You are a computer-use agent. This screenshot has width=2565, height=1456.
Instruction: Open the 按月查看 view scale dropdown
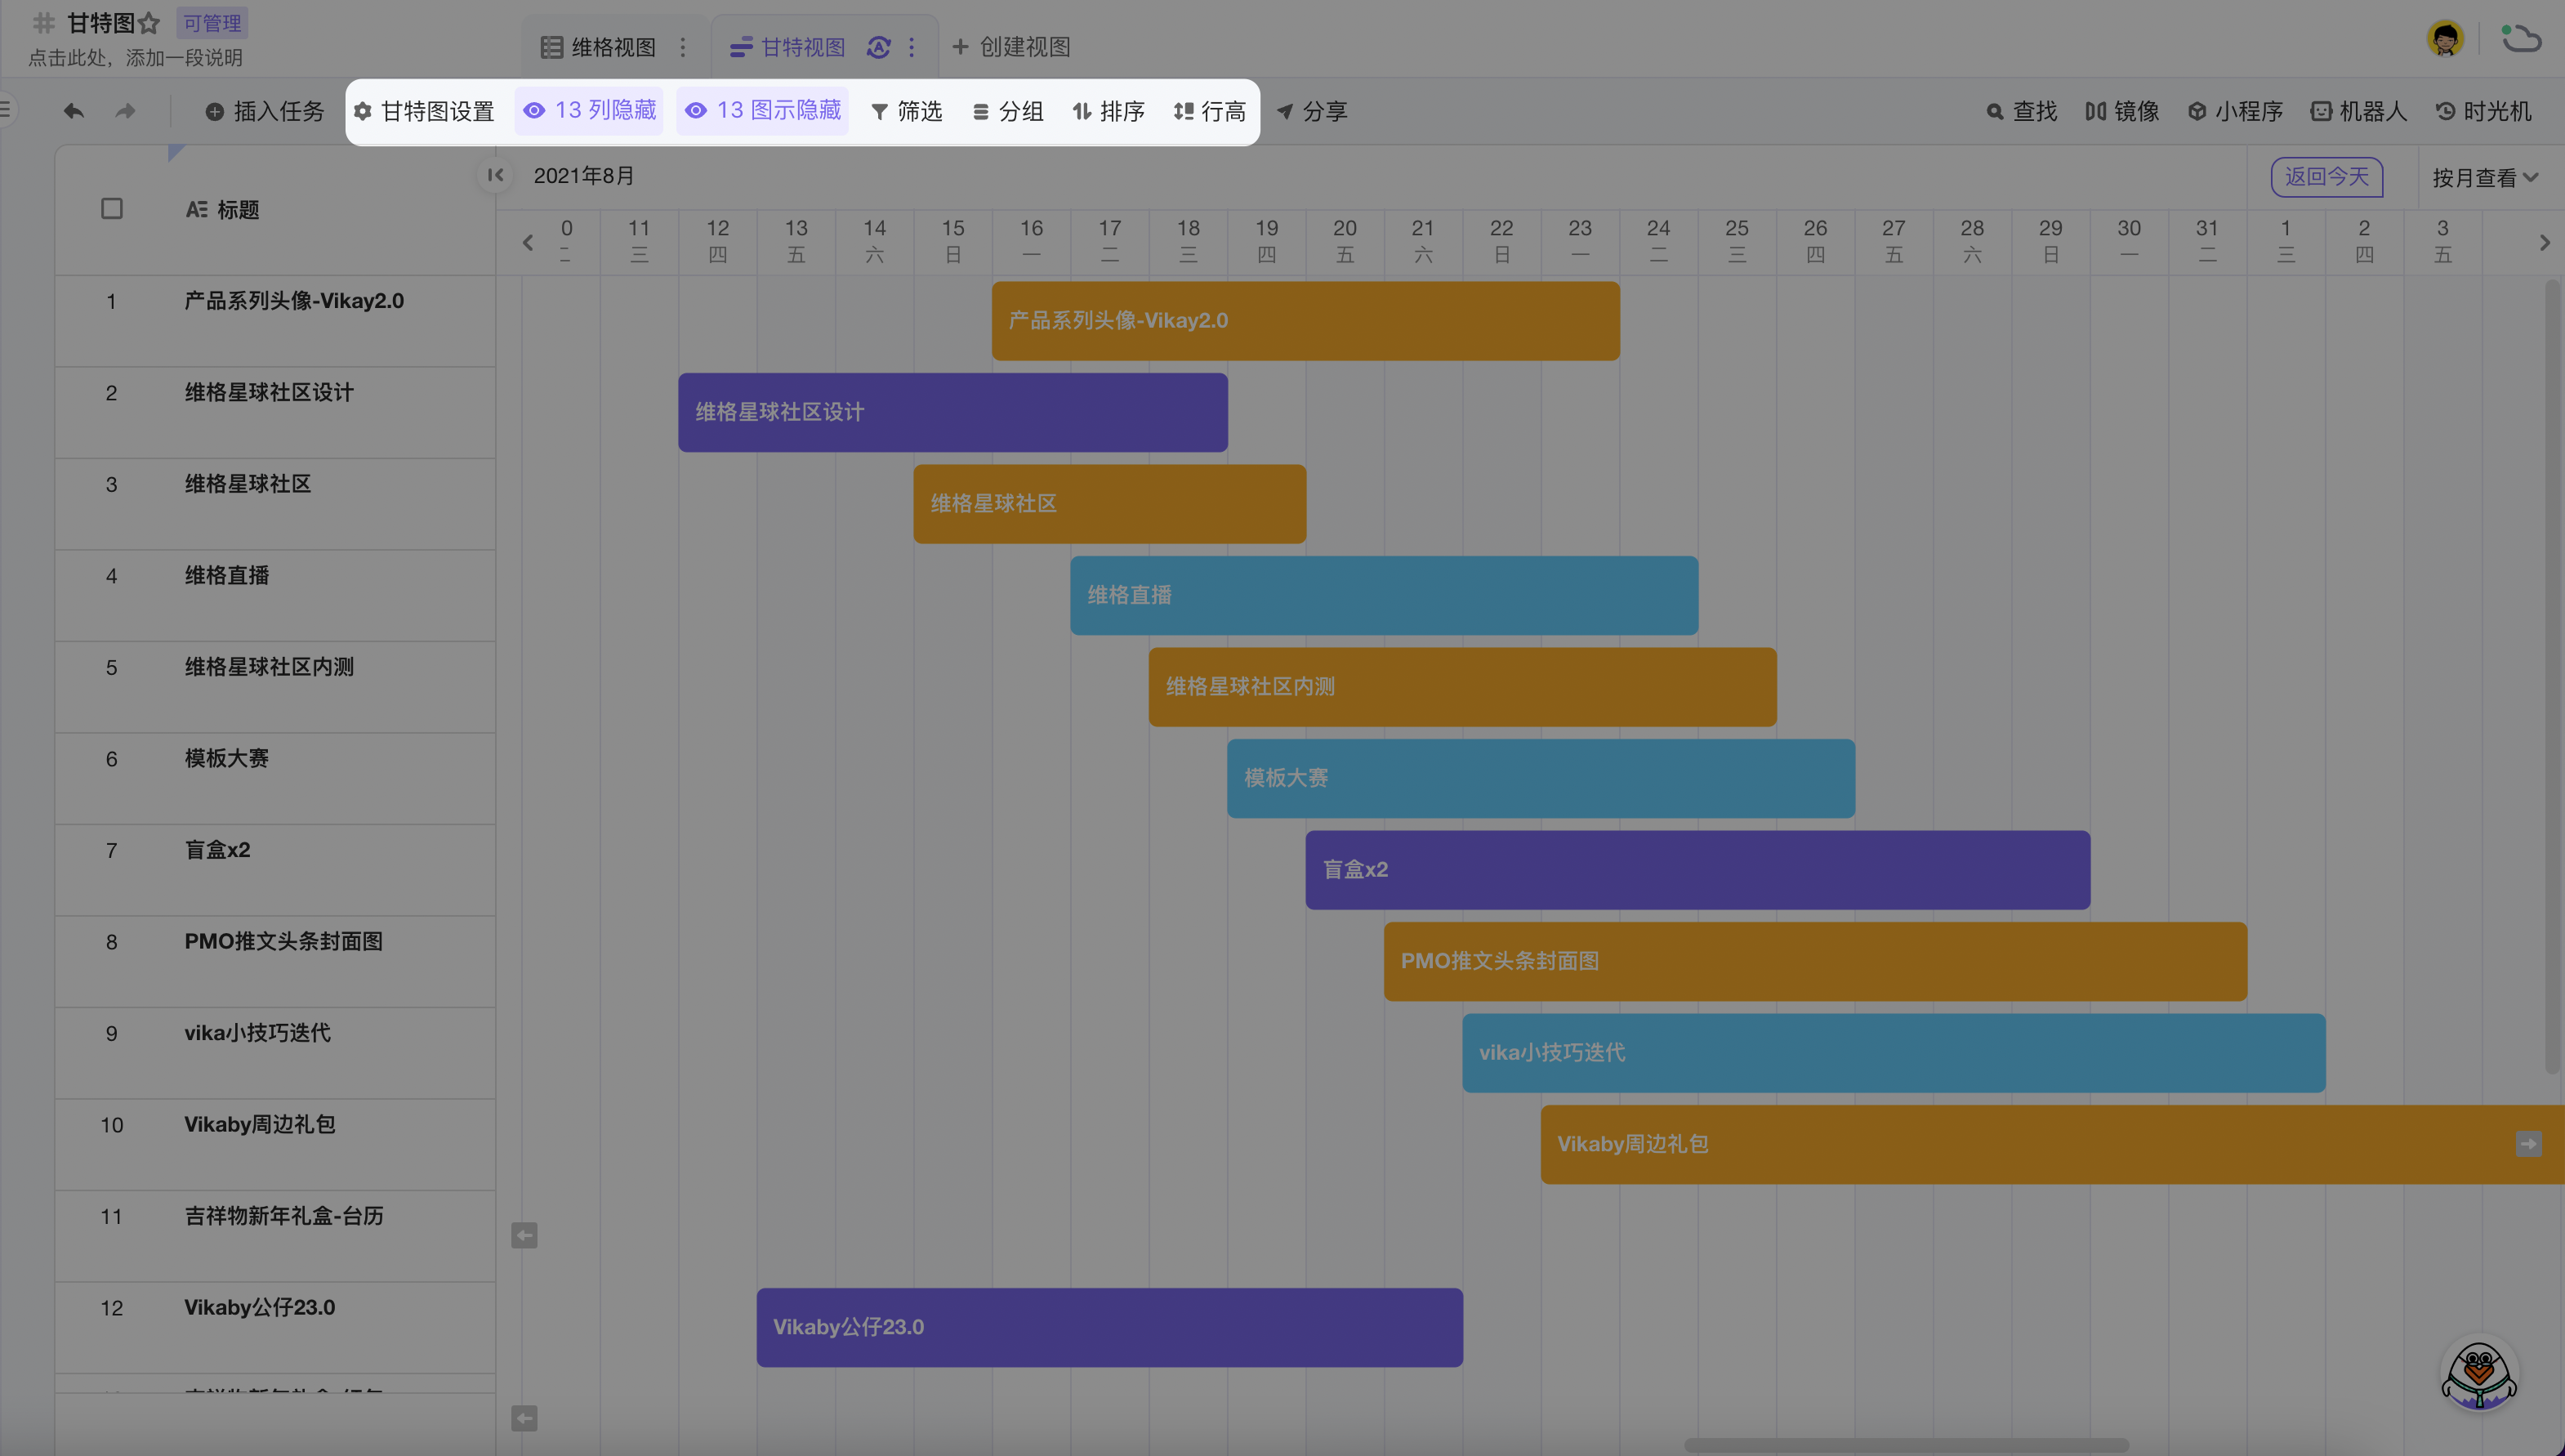(2484, 178)
